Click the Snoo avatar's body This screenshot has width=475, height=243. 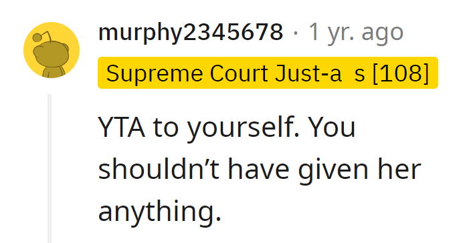[54, 71]
